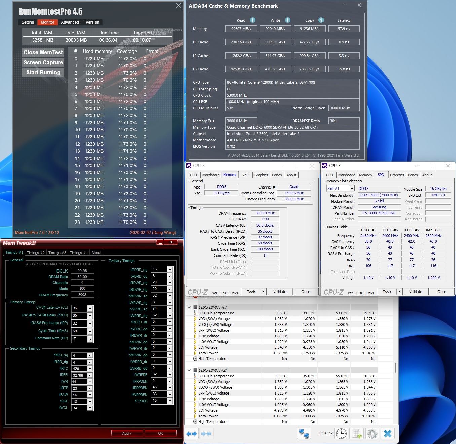Click the Memory Read 99607 MB/s field
The width and height of the screenshot is (456, 444).
pos(241,29)
